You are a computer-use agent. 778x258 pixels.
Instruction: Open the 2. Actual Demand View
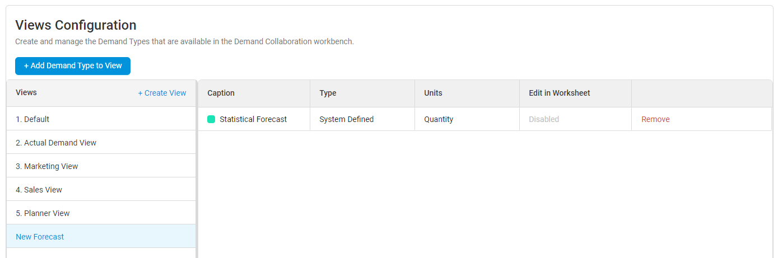[x=56, y=143]
